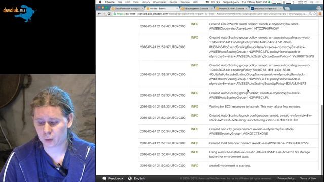This screenshot has width=324, height=182.
Task: Select the ScaleUpPolicy event message
Action: 259,74
